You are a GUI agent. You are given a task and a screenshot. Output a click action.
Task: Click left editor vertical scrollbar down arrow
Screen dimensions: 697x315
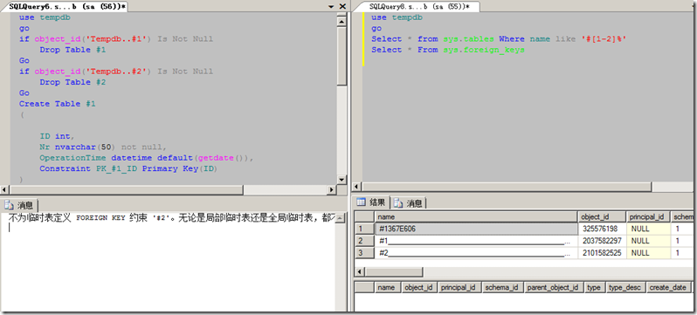(x=342, y=180)
